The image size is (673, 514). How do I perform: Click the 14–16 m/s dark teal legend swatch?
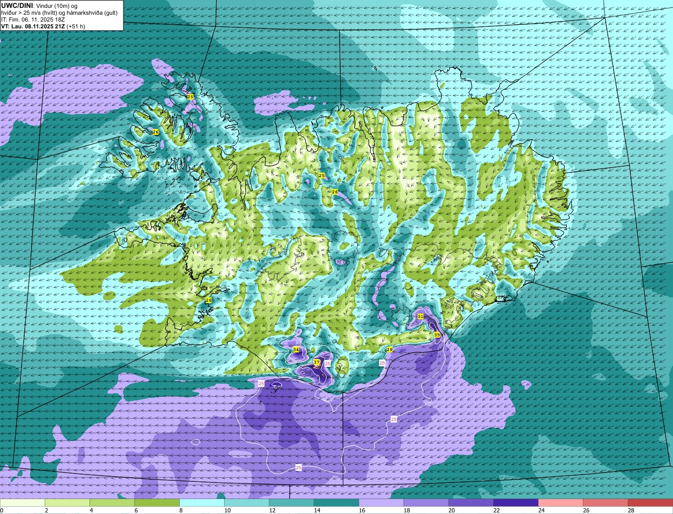coord(336,502)
